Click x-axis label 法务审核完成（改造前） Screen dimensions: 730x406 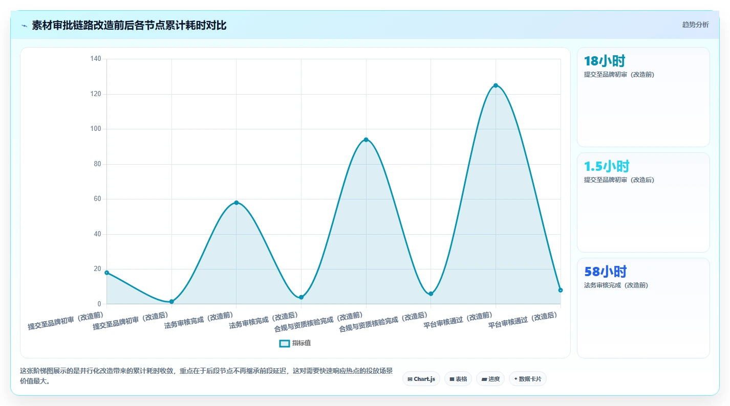tap(199, 320)
